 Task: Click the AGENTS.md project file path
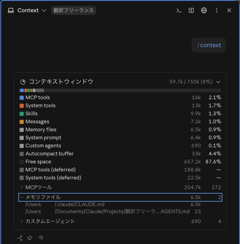(107, 212)
